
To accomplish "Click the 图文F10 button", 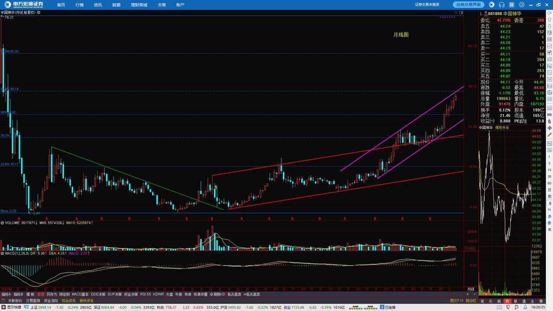I will (456, 301).
